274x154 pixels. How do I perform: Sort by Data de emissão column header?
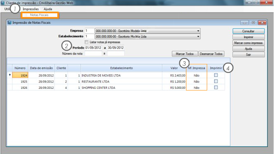point(41,68)
